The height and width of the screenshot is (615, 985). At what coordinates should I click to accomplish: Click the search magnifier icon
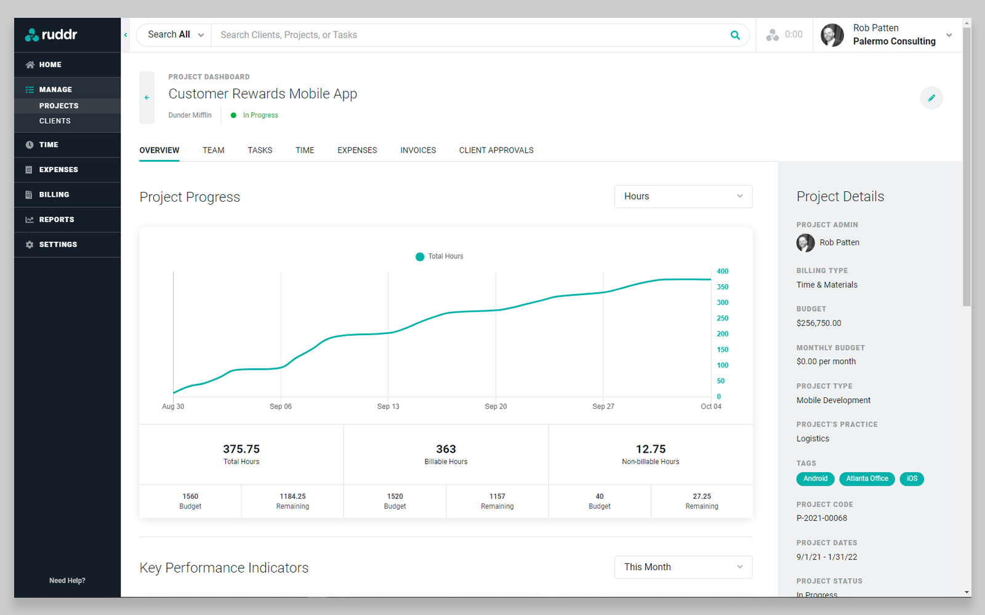tap(735, 35)
